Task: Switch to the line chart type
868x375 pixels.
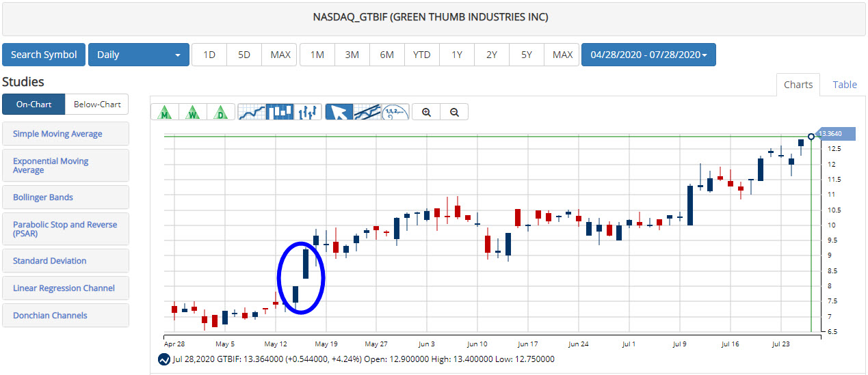Action: point(251,112)
